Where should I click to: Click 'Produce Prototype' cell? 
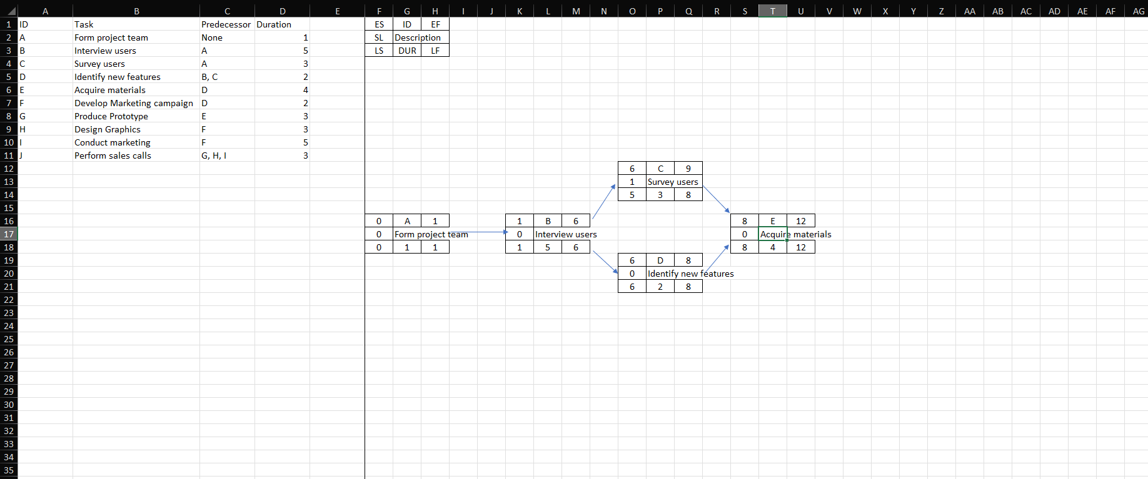click(x=136, y=116)
